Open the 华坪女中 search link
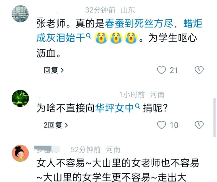The image size is (217, 182). click(x=114, y=108)
